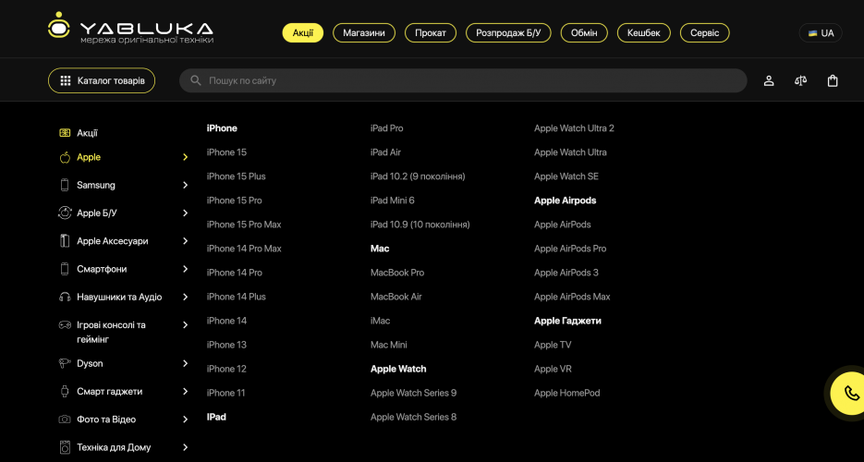
Task: Expand the Навушники та Аудіо chevron
Action: [185, 297]
